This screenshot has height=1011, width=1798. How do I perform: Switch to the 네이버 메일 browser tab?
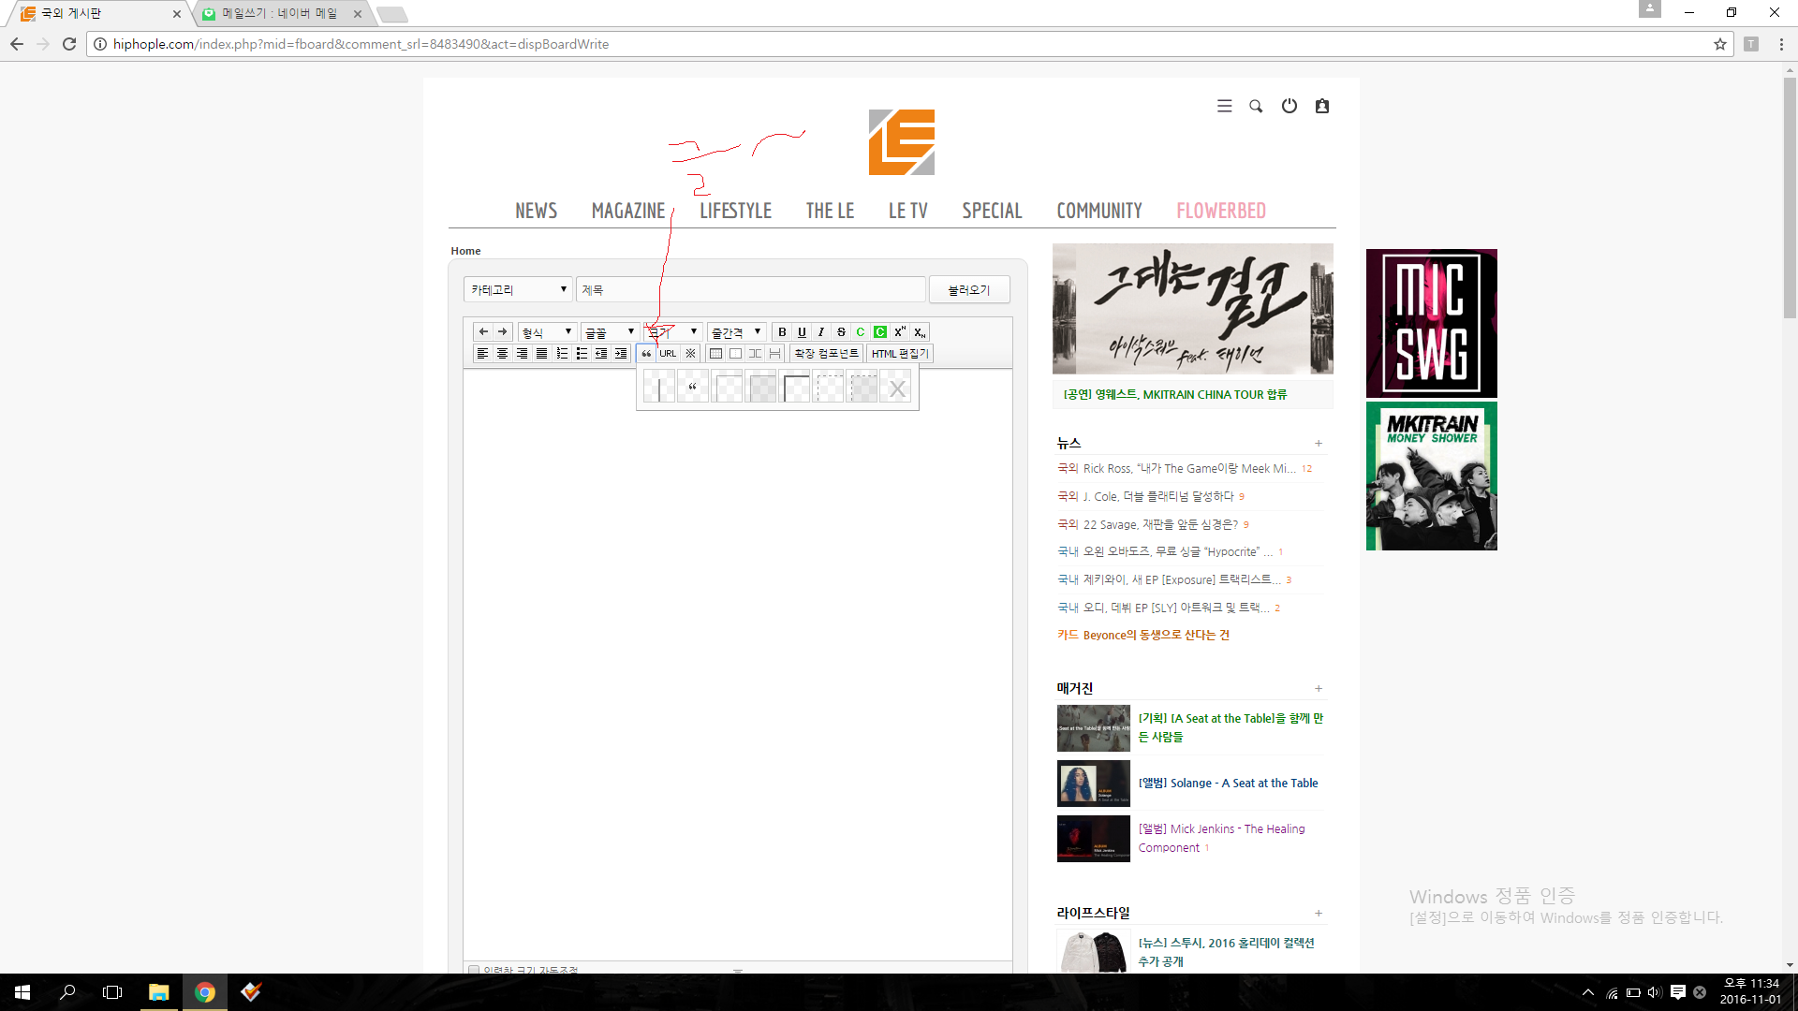pyautogui.click(x=279, y=14)
